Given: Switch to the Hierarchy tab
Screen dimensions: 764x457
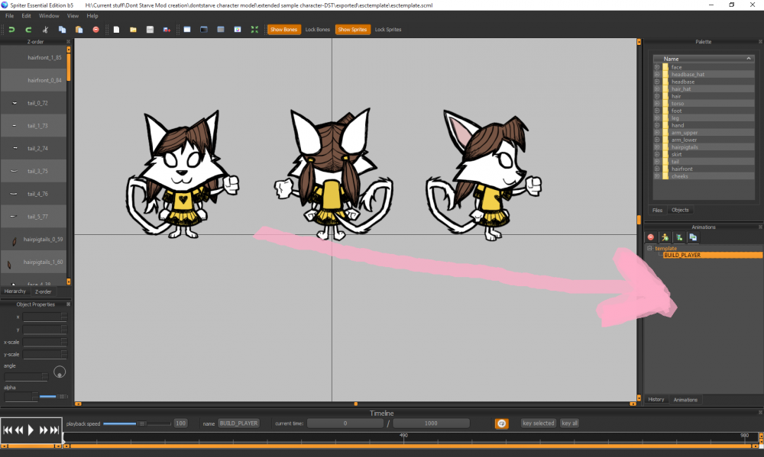Looking at the screenshot, I should click(x=15, y=291).
